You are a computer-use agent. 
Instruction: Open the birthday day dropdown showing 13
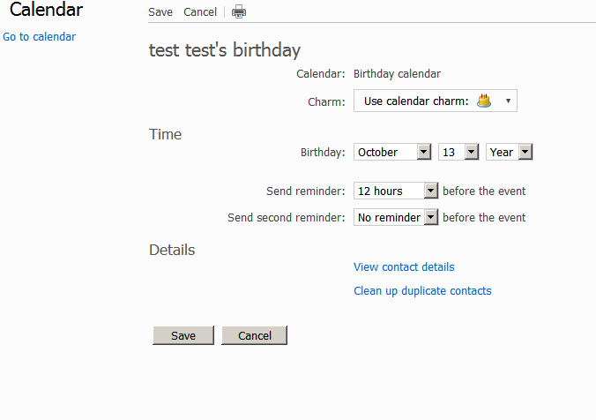459,153
